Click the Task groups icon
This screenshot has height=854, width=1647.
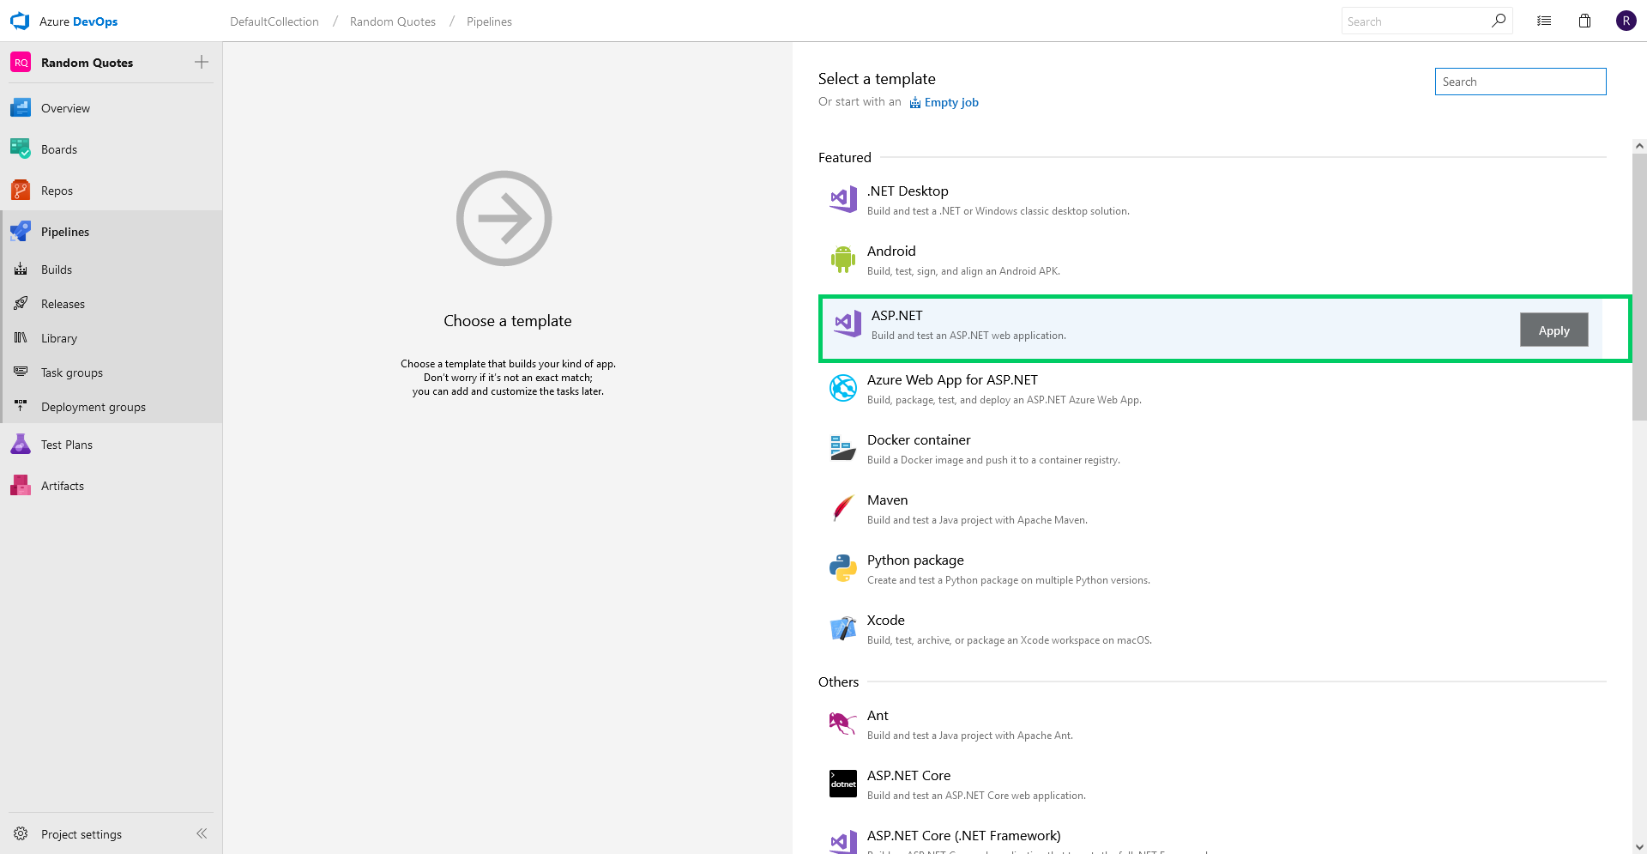[x=21, y=372]
